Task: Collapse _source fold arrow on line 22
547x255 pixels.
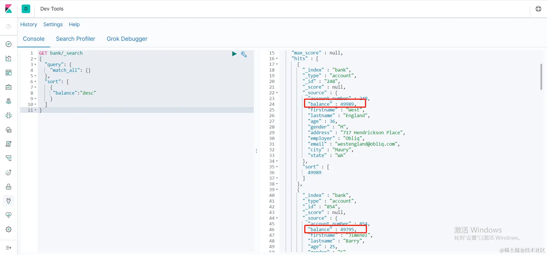Action: tap(277, 93)
